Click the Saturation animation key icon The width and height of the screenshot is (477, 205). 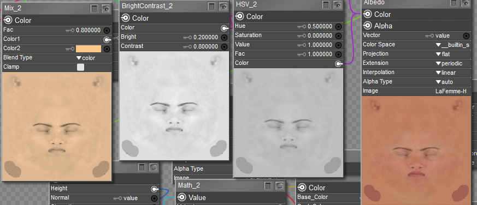[x=302, y=36]
